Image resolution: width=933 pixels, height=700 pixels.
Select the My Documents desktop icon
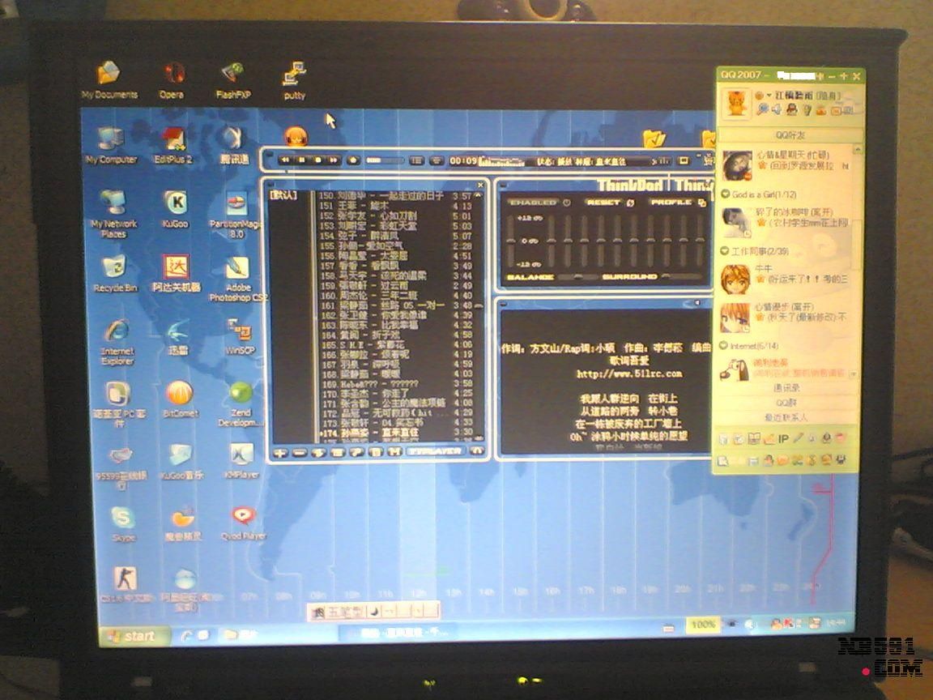tap(109, 79)
